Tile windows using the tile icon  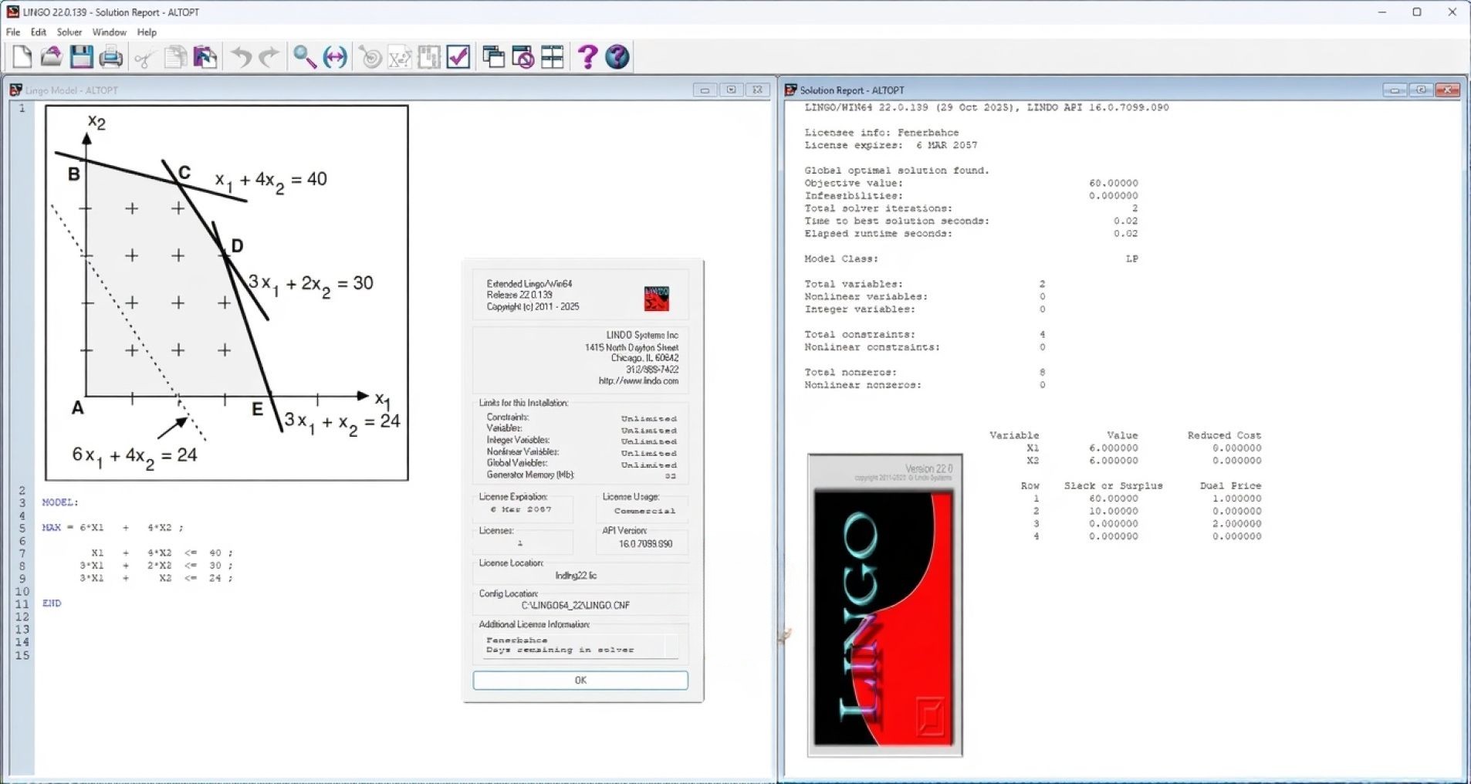coord(553,57)
